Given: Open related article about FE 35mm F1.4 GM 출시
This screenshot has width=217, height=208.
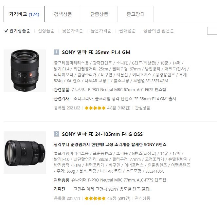Looking at the screenshot, I should tap(125, 99).
